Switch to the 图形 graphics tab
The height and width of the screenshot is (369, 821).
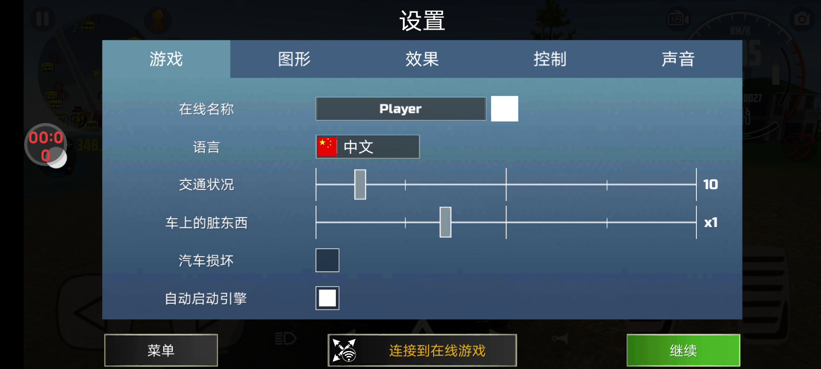[x=294, y=59]
